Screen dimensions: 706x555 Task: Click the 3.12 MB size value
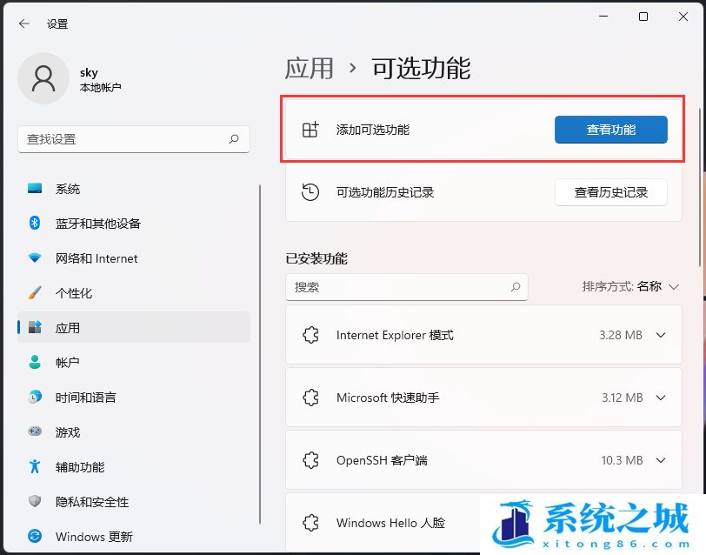(623, 398)
